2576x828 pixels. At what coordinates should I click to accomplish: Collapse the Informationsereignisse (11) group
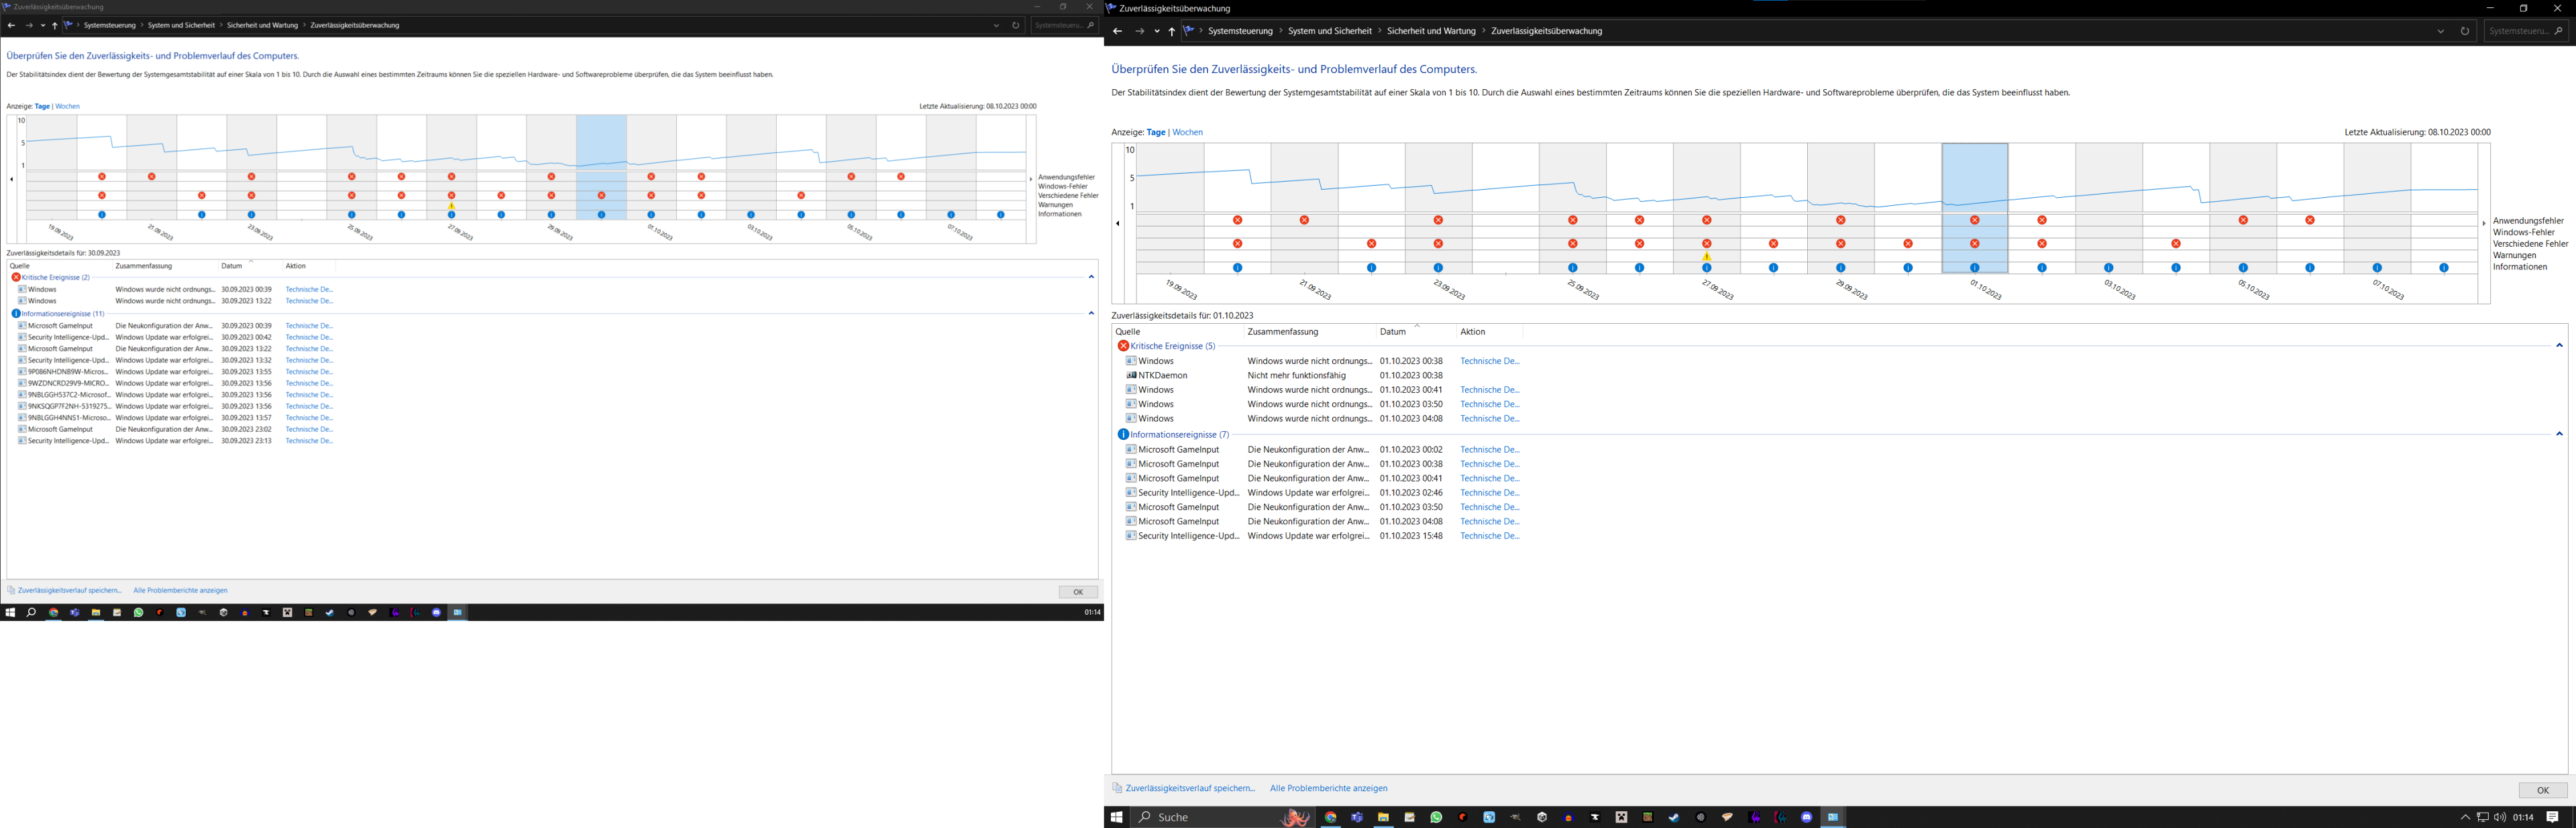(x=1091, y=313)
